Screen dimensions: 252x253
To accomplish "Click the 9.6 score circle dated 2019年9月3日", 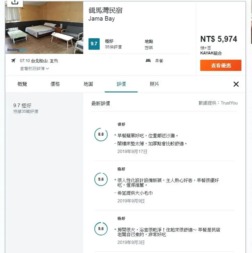I will pyautogui.click(x=101, y=229).
